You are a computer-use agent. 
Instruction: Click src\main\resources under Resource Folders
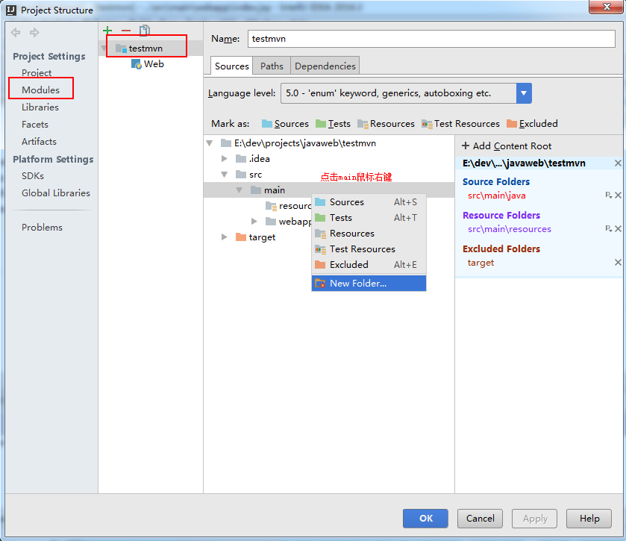click(510, 229)
